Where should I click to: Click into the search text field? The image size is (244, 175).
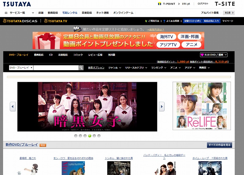pos(56,68)
